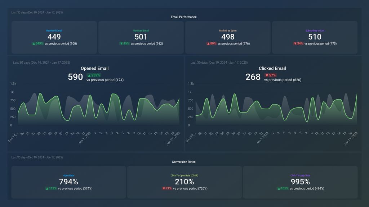The height and width of the screenshot is (207, 369).
Task: Select the 449 received email value
Action: tap(54, 37)
